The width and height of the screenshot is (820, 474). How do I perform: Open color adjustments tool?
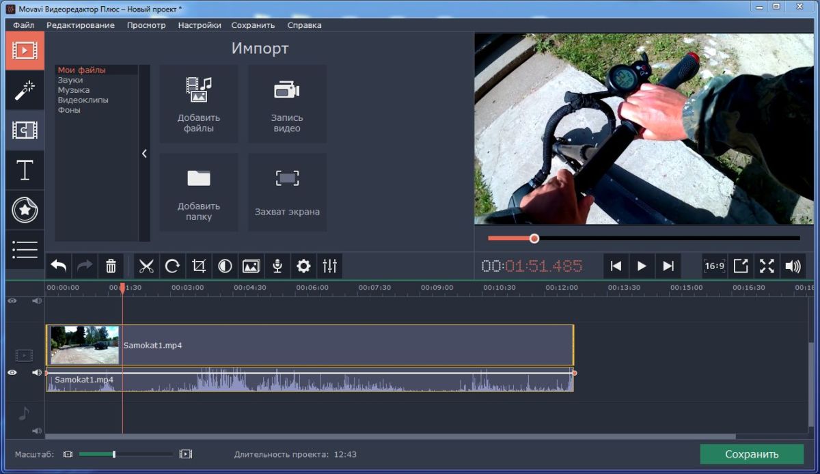pos(225,266)
